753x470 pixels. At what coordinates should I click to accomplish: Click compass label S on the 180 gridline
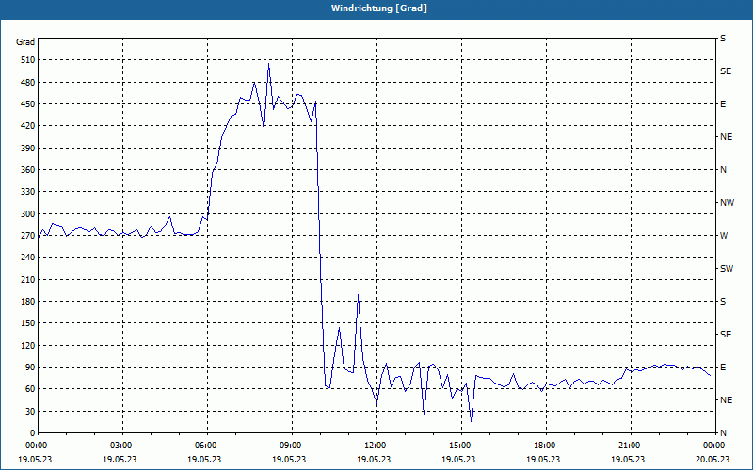pos(723,302)
